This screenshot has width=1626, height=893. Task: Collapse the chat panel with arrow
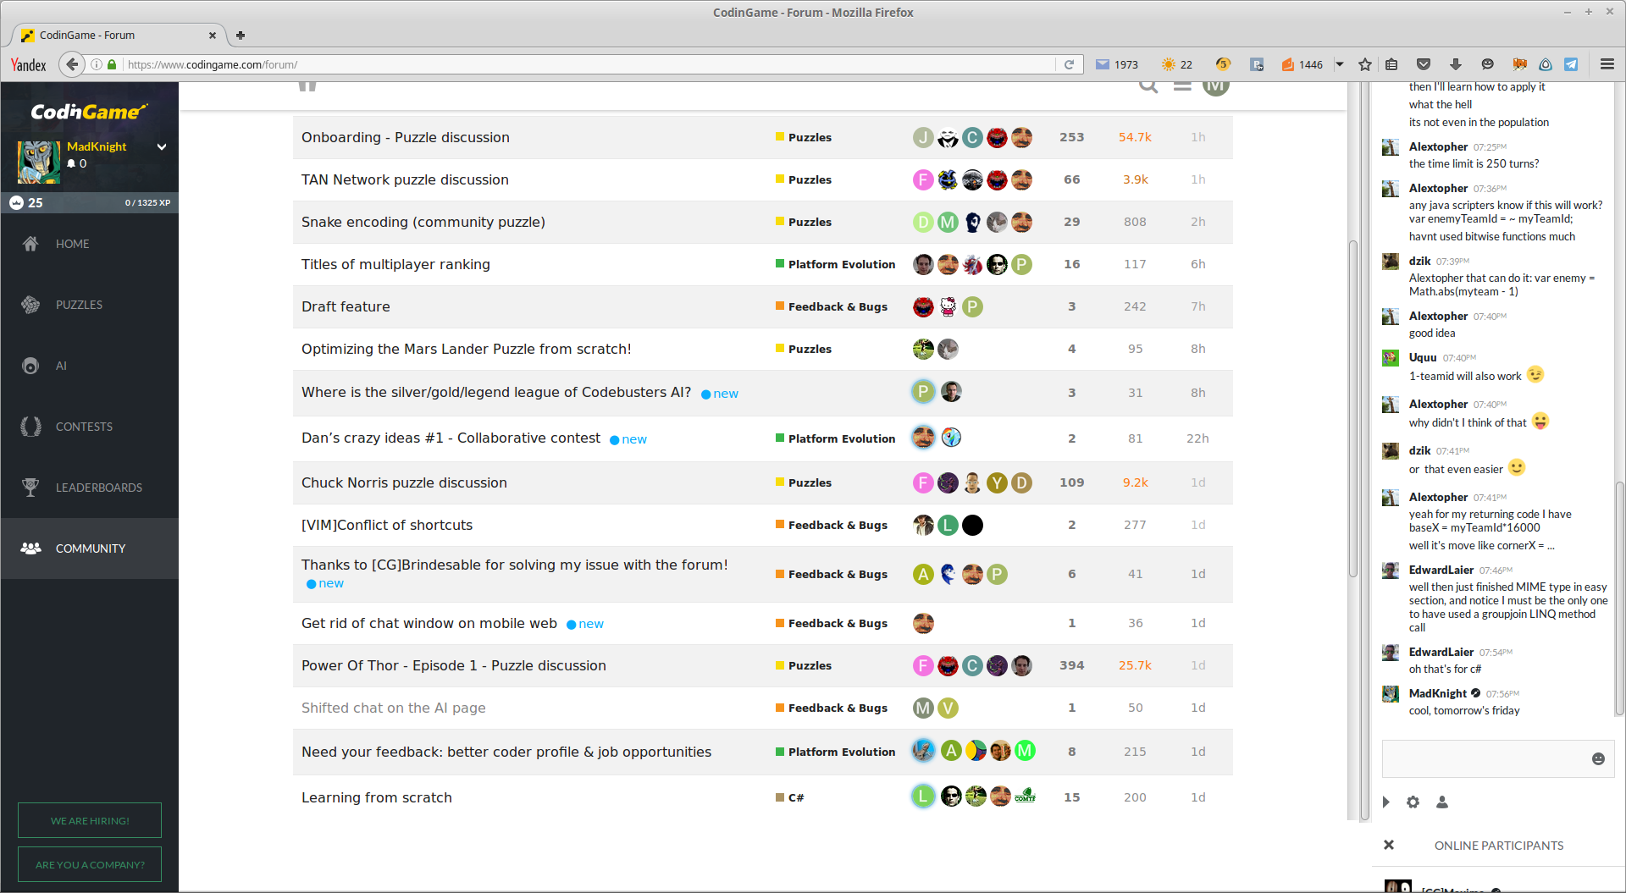[1386, 802]
